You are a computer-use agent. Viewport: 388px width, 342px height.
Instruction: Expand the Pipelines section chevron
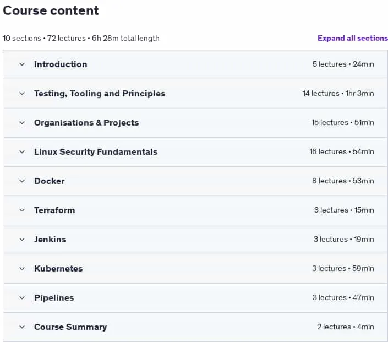point(22,298)
